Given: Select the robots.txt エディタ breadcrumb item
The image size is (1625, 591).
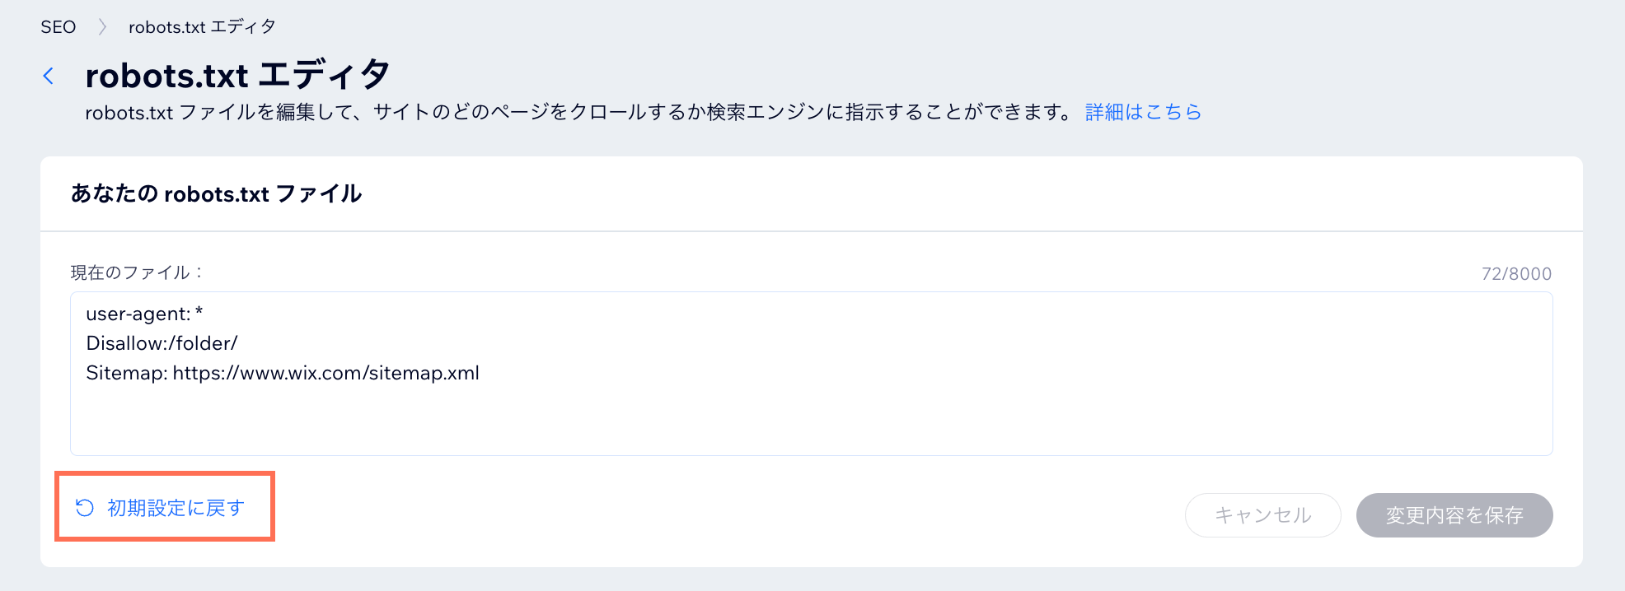Looking at the screenshot, I should pyautogui.click(x=202, y=27).
